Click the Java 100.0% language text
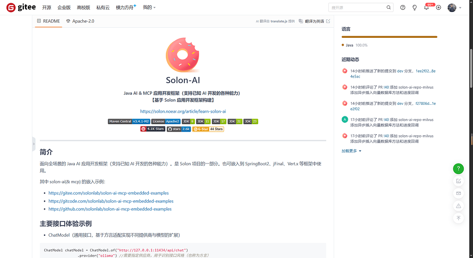473x258 pixels. 357,45
